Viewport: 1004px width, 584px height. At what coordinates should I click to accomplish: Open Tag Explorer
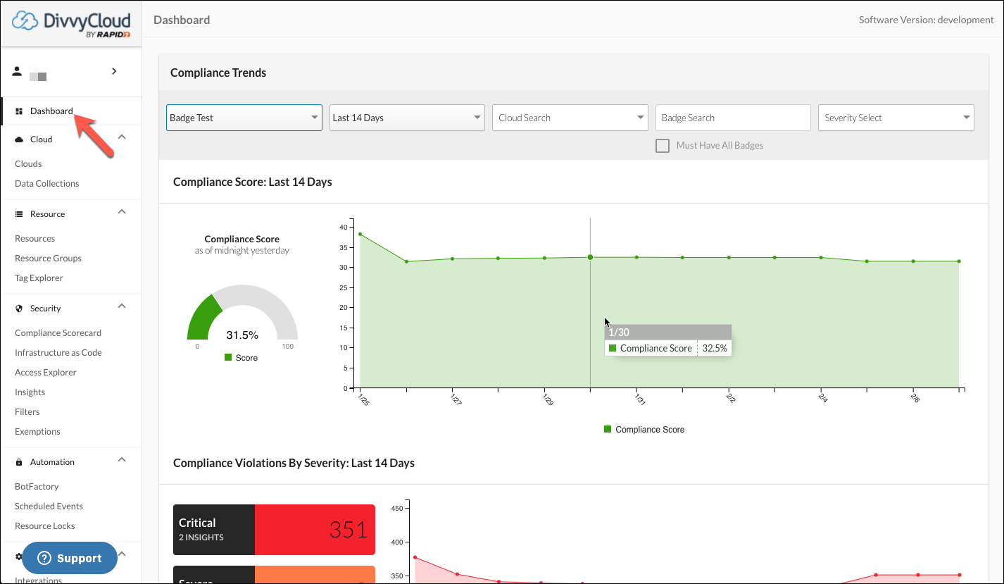39,278
